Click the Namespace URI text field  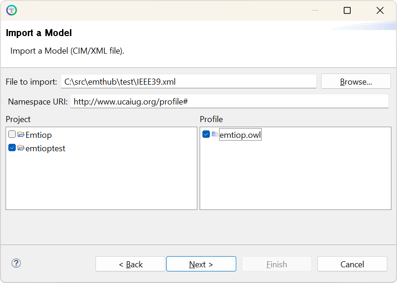pos(229,101)
